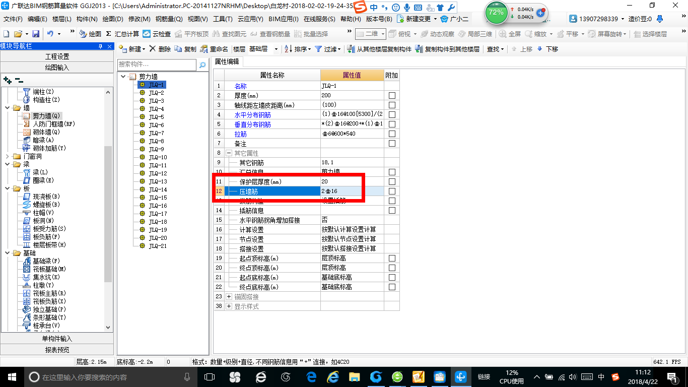
Task: Open the 工具(T) menu
Action: coord(223,19)
